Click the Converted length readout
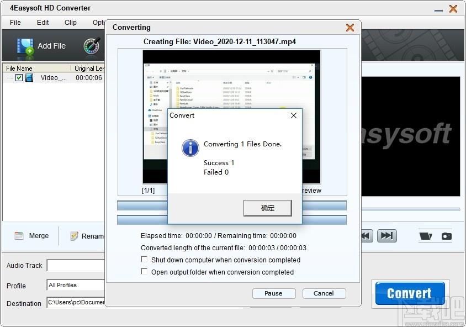Viewport: 466px width, 327px height. (x=224, y=248)
